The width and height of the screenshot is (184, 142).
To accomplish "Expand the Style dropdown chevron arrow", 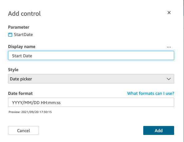I will tap(169, 79).
